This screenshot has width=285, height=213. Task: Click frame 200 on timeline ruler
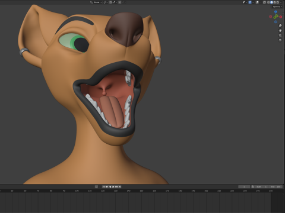[x=206, y=191]
